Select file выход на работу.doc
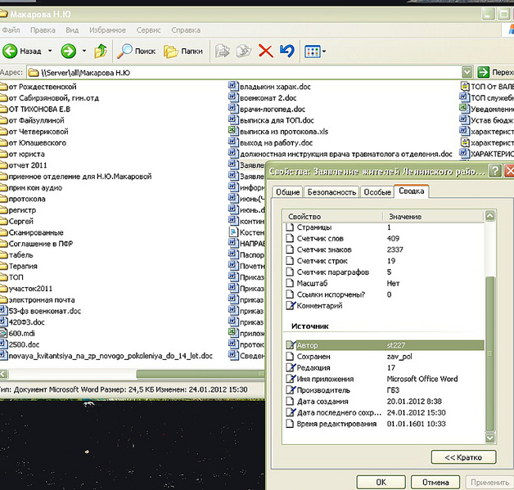This screenshot has width=514, height=490. pyautogui.click(x=271, y=143)
